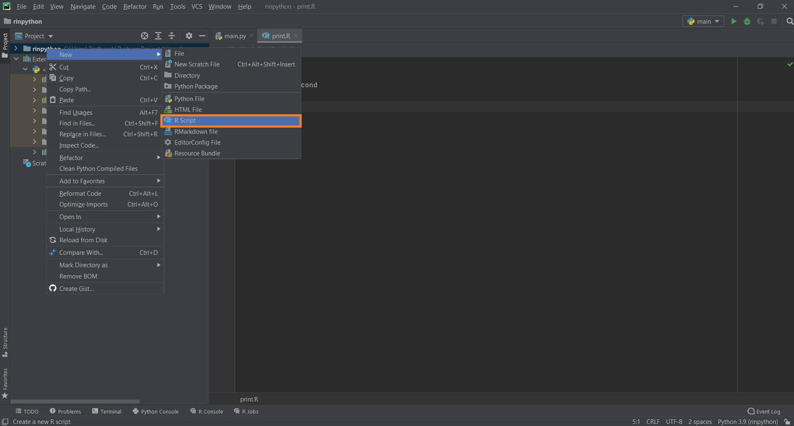Toggle the Structure side panel
This screenshot has width=794, height=426.
point(5,342)
